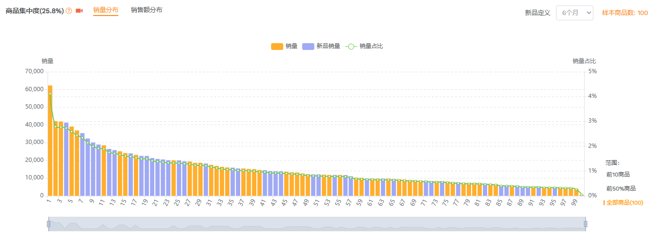Click the purple 新品销量 legend color icon
Image resolution: width=656 pixels, height=241 pixels.
click(308, 47)
